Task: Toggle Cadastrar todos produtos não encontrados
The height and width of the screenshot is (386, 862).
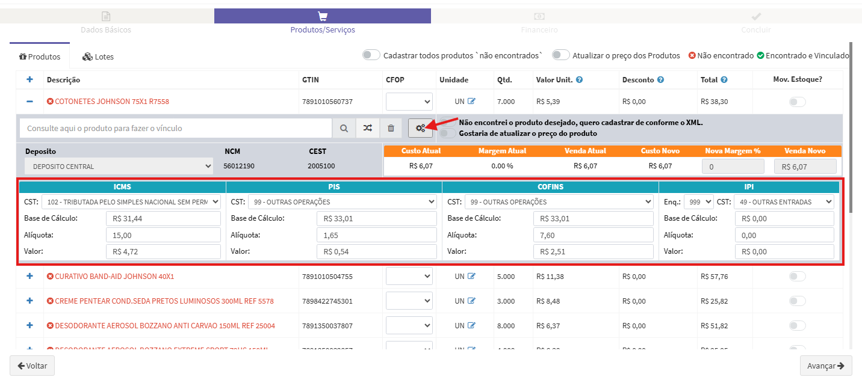Action: pyautogui.click(x=371, y=55)
